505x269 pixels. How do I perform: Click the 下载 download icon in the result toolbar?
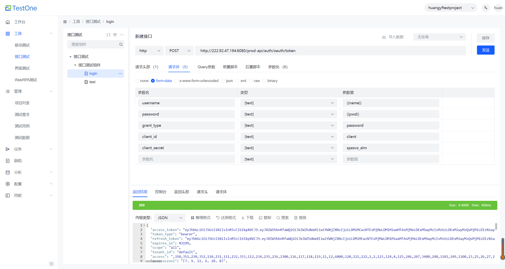coord(243,218)
